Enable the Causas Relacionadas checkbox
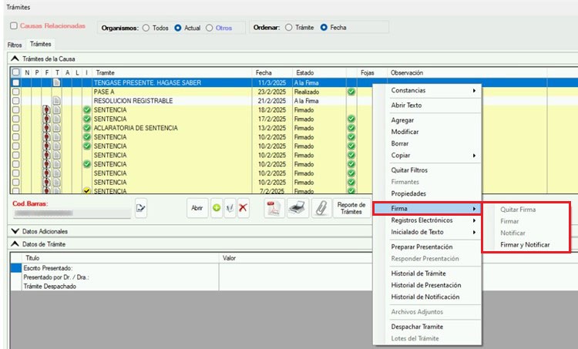This screenshot has height=349, width=578. [x=13, y=25]
